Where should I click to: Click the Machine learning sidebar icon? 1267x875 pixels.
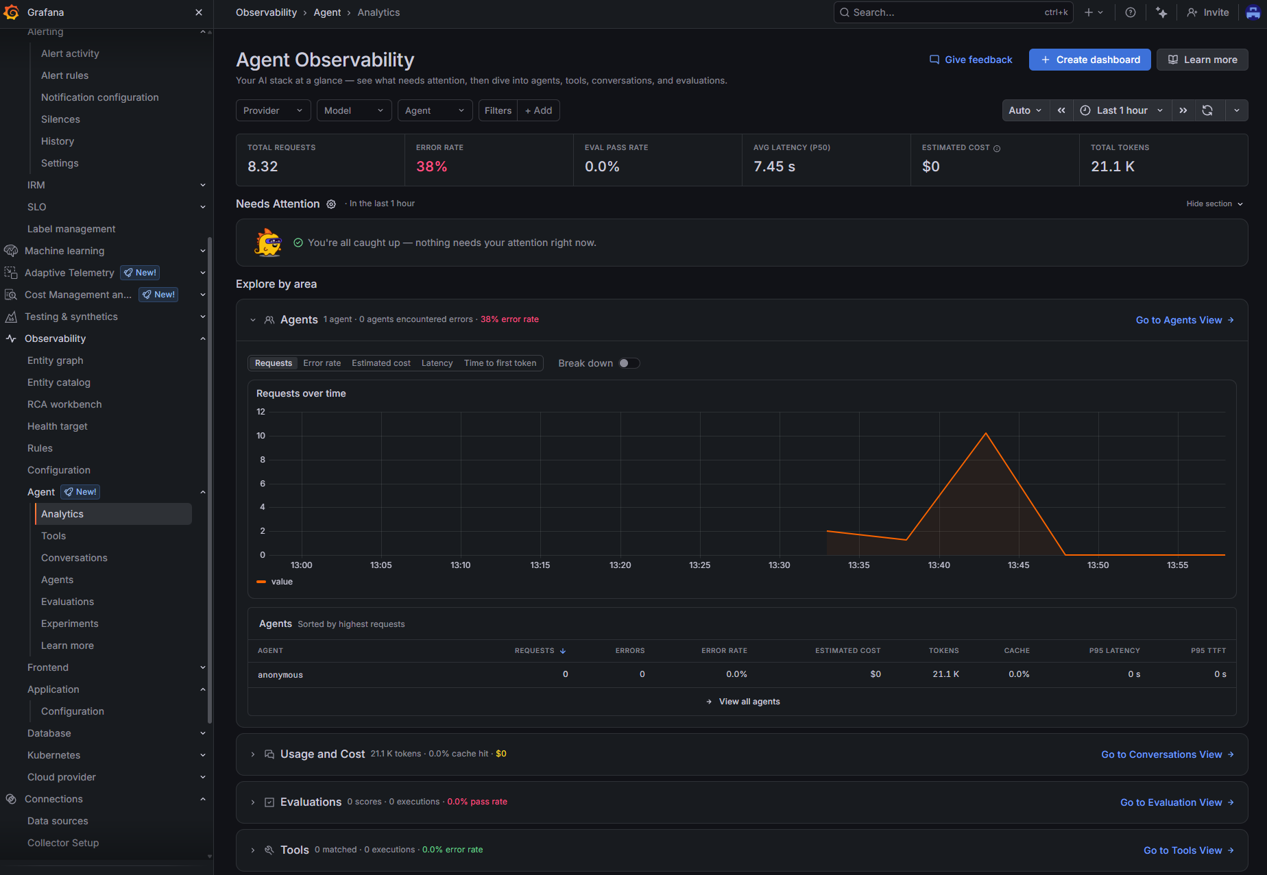coord(11,251)
